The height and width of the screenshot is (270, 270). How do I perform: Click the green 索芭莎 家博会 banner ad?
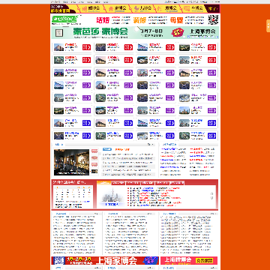click(x=135, y=32)
